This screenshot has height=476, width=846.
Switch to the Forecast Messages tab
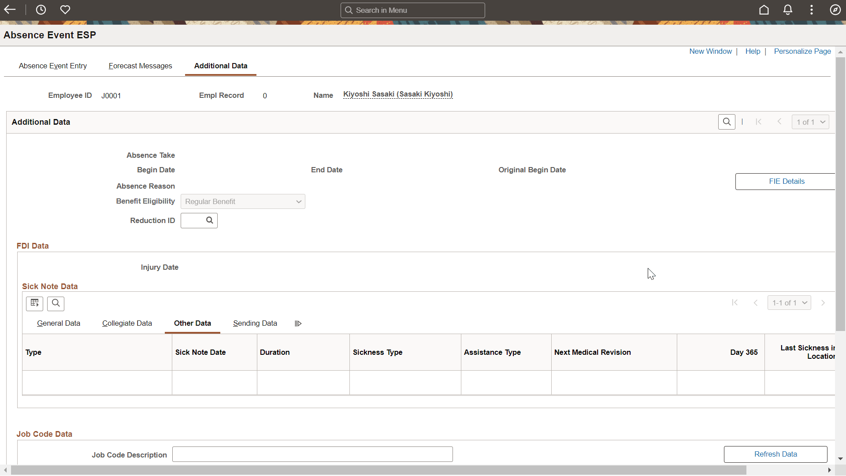click(x=140, y=66)
